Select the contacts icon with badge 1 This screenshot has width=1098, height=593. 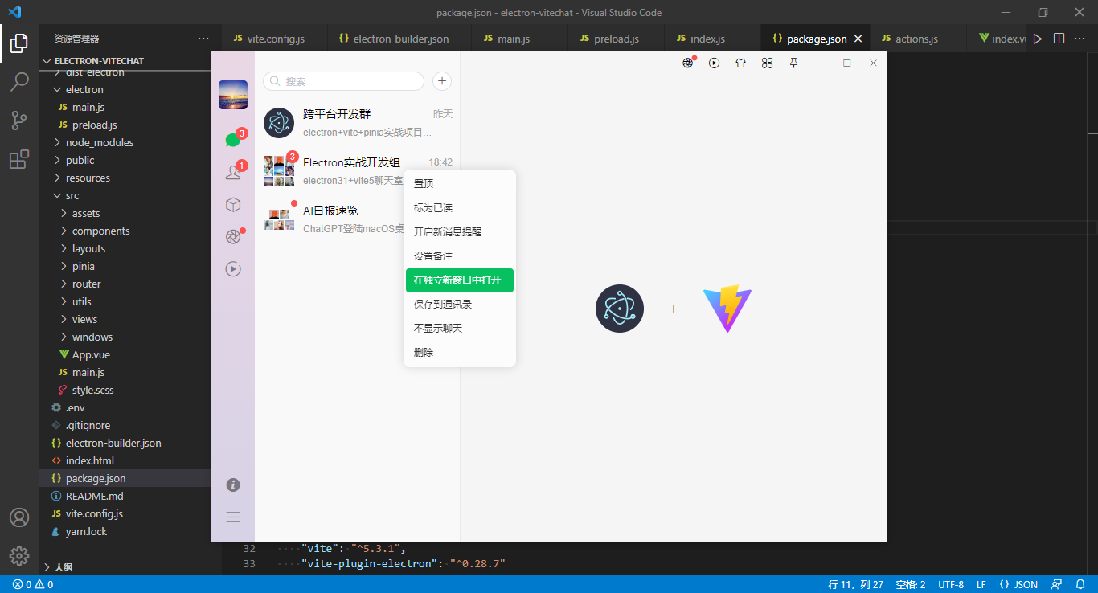click(233, 170)
